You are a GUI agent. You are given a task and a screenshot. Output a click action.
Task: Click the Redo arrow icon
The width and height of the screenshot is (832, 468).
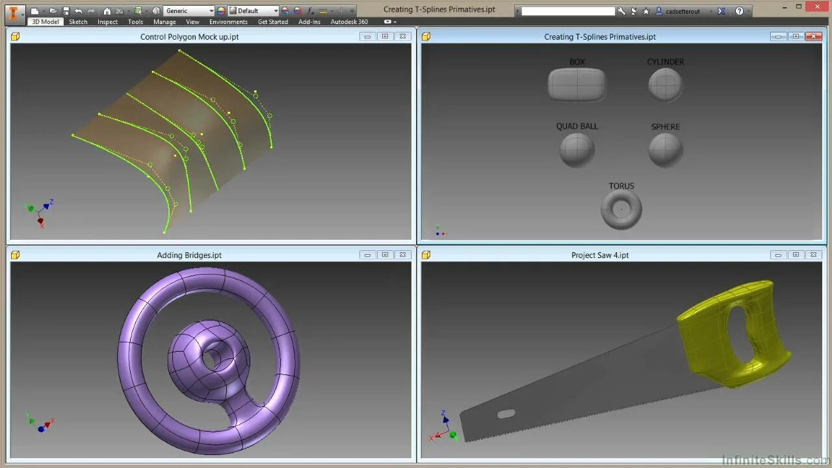tap(91, 11)
